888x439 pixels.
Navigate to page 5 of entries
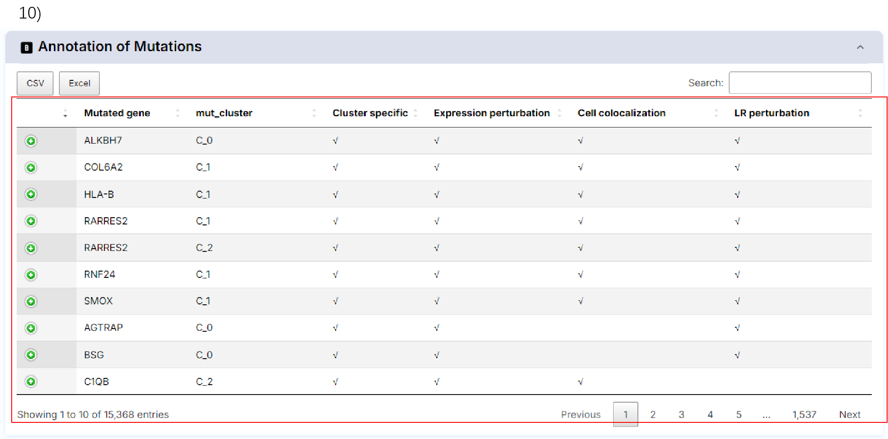coord(739,414)
